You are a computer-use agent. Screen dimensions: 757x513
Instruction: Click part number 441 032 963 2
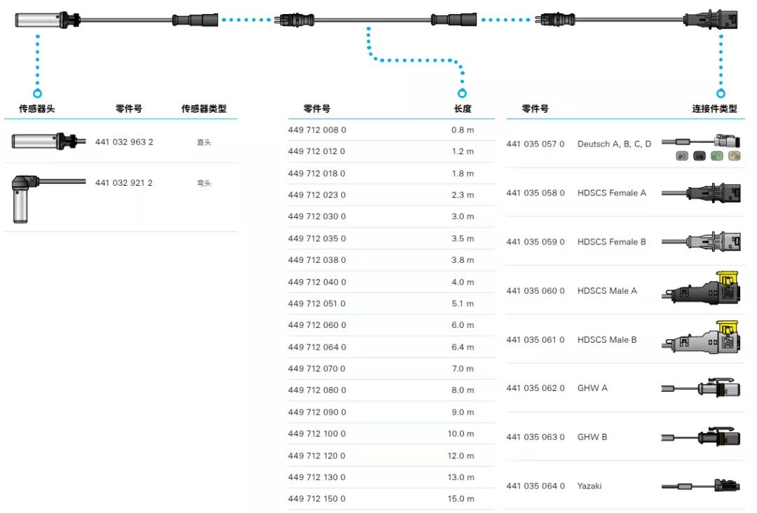coord(124,142)
